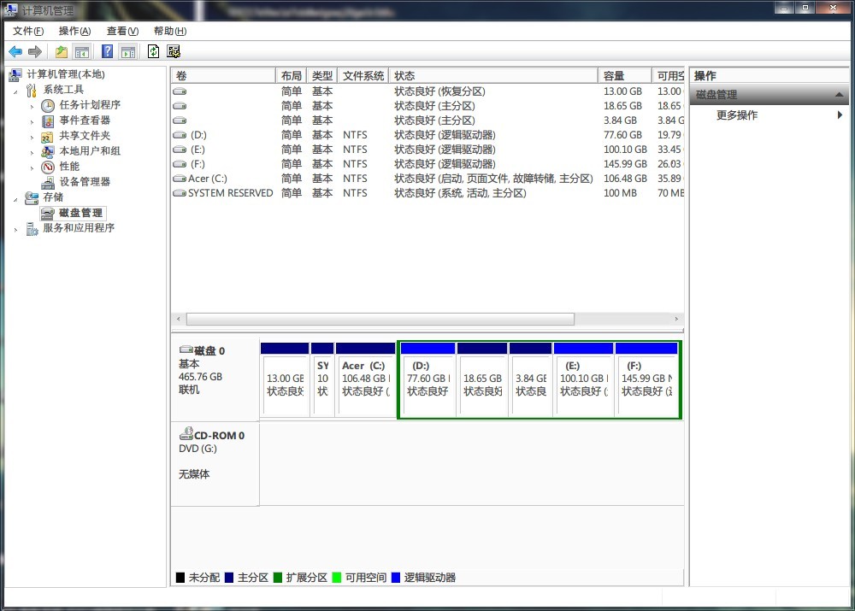Sort by the Status column header
855x611 pixels.
point(493,76)
